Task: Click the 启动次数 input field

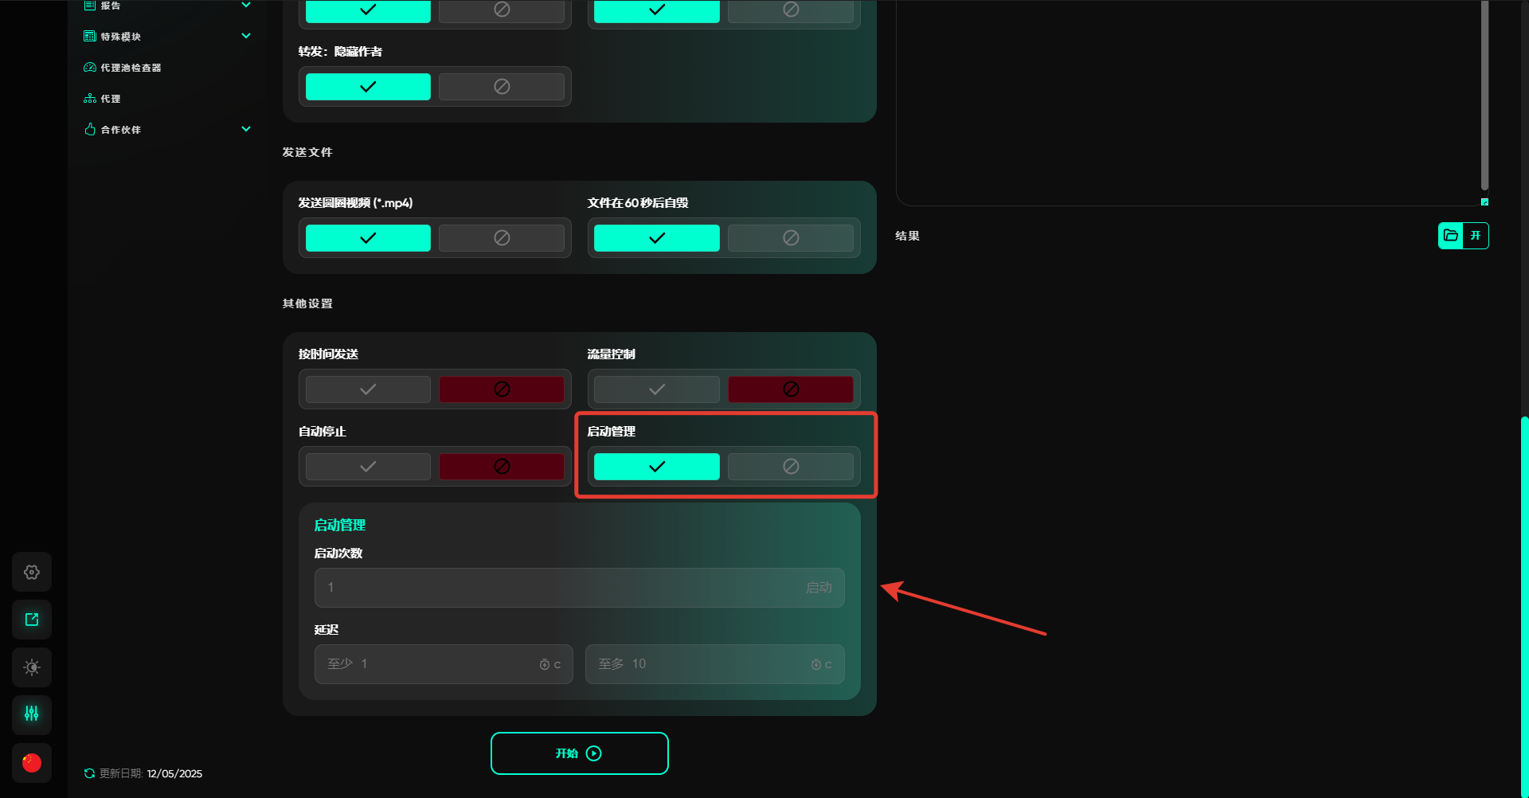Action: 557,588
